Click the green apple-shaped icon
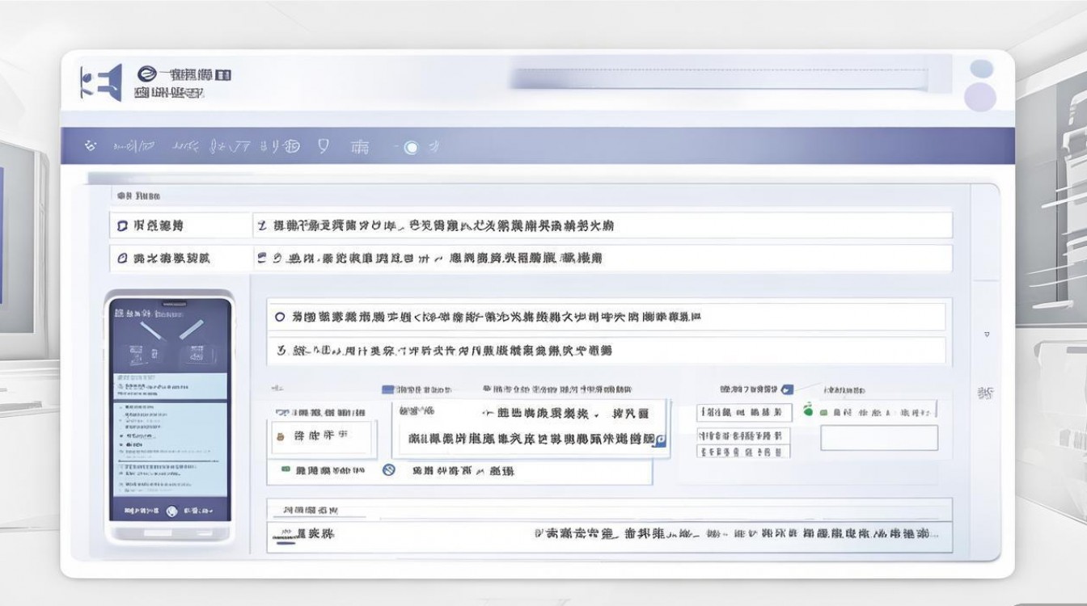The image size is (1087, 606). click(x=807, y=411)
